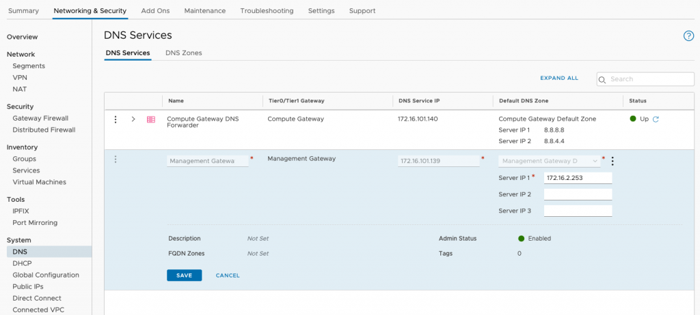Click the Name column header

tap(176, 101)
